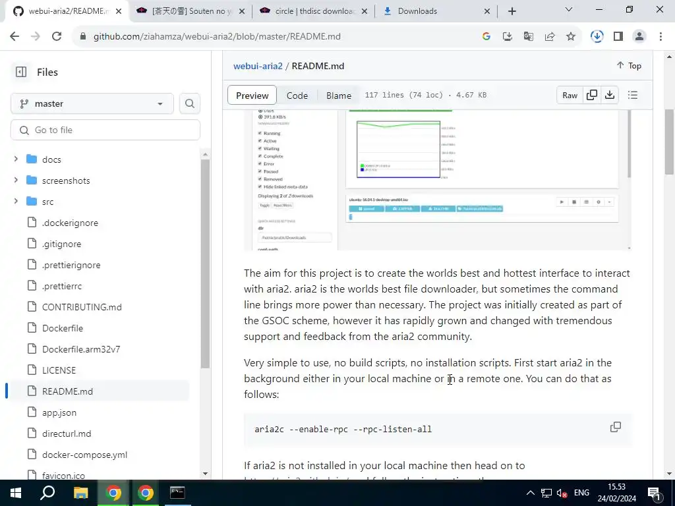Open translate page icon
This screenshot has width=675, height=506.
pos(528,37)
